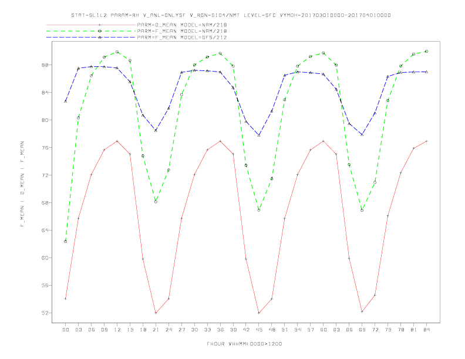Click the green circle data point at hour 69
Viewport: 465px width, 359px height.
pos(362,211)
